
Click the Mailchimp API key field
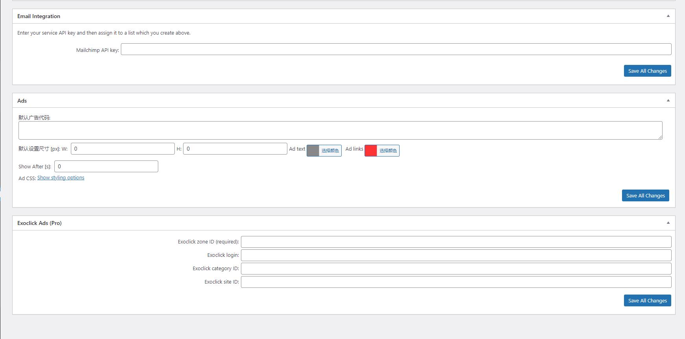[x=396, y=49]
